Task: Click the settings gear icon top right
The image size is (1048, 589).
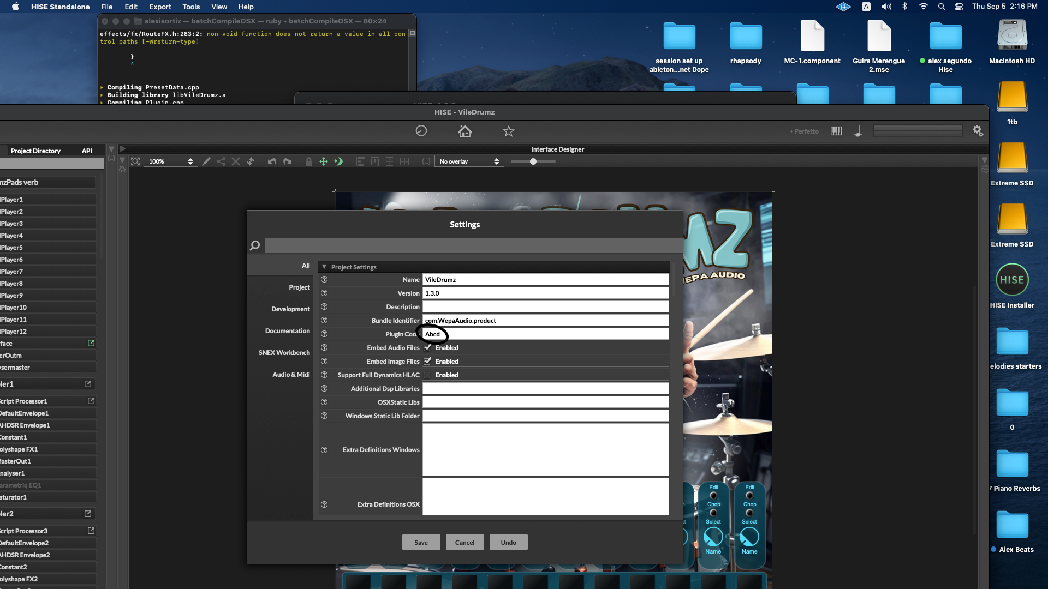Action: click(x=978, y=131)
